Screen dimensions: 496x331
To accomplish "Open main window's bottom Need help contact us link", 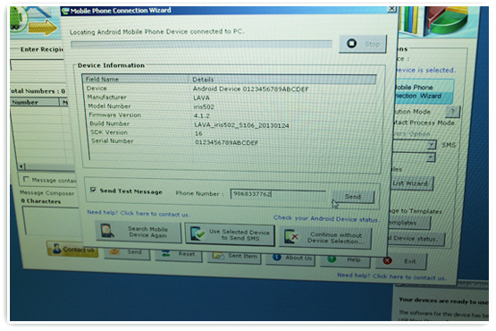I will 391,276.
